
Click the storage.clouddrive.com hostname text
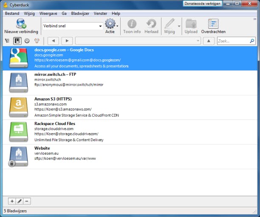pyautogui.click(x=54, y=129)
